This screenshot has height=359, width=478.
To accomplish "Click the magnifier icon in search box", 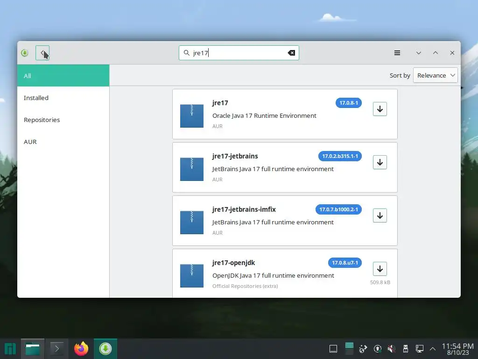I will [187, 53].
